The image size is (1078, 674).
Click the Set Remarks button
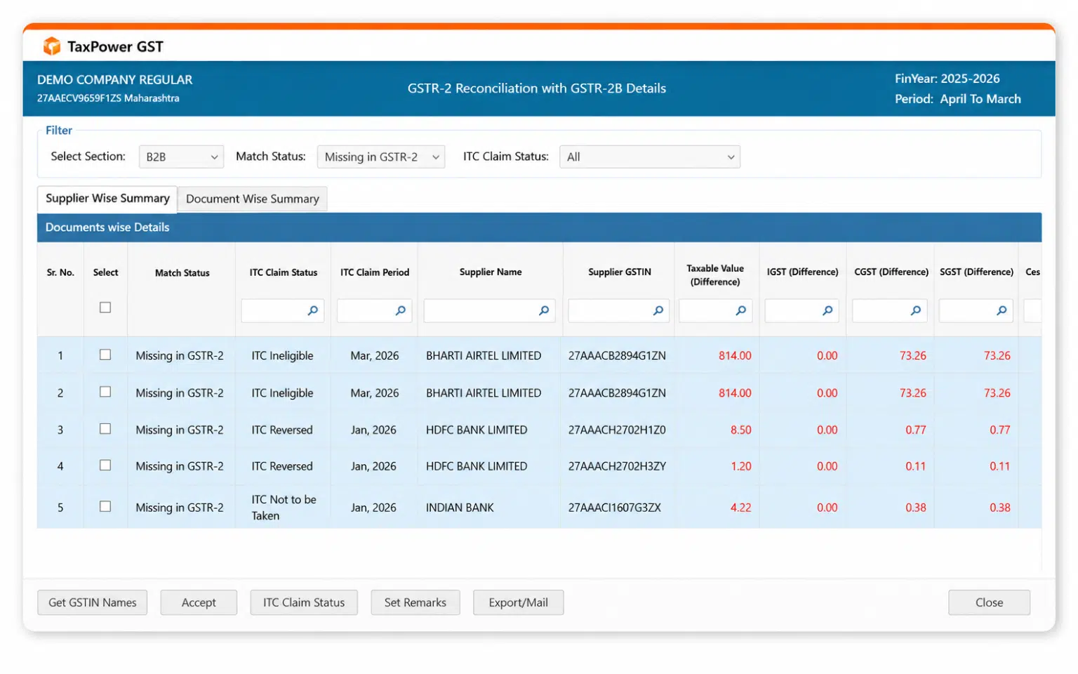point(415,602)
